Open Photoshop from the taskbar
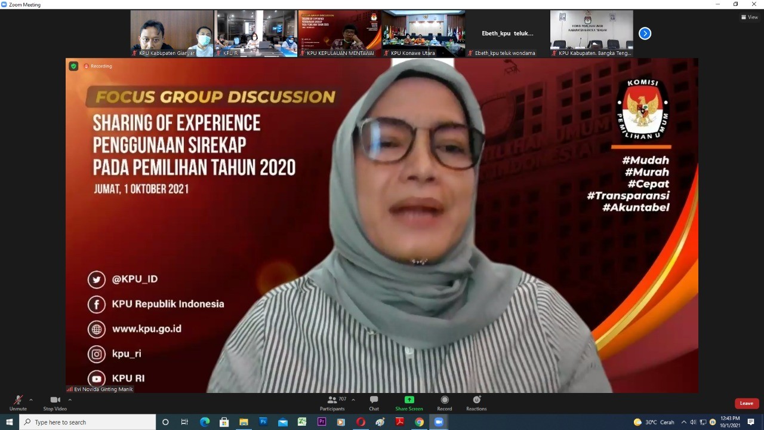Viewport: 764px width, 430px height. click(263, 422)
